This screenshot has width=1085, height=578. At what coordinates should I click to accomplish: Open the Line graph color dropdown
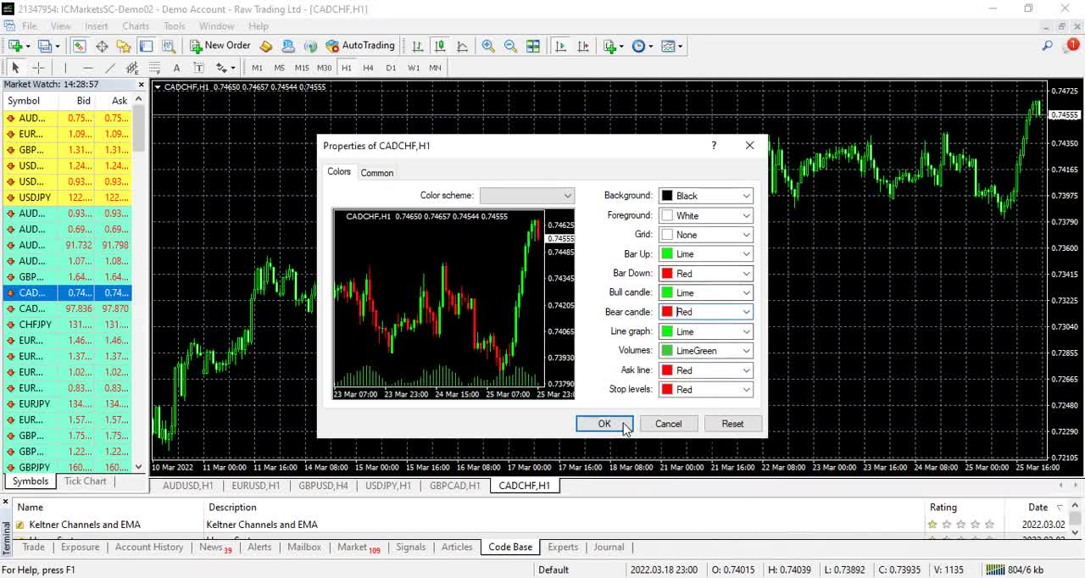tap(706, 331)
